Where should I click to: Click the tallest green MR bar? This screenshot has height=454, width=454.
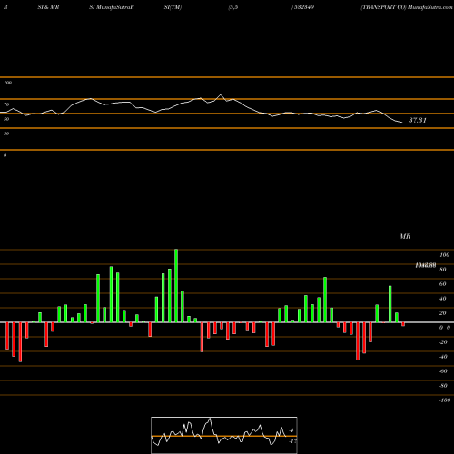[x=176, y=286]
